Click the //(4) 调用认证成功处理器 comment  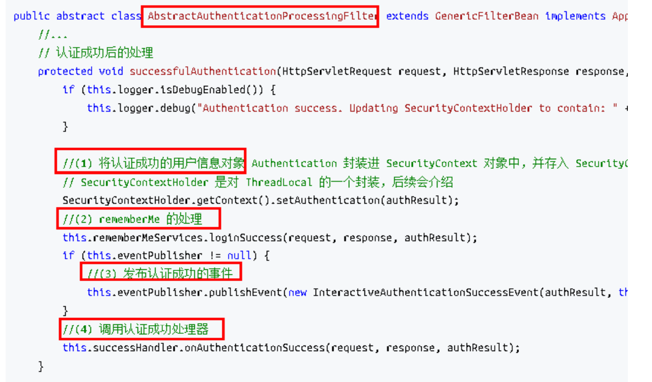coord(135,329)
